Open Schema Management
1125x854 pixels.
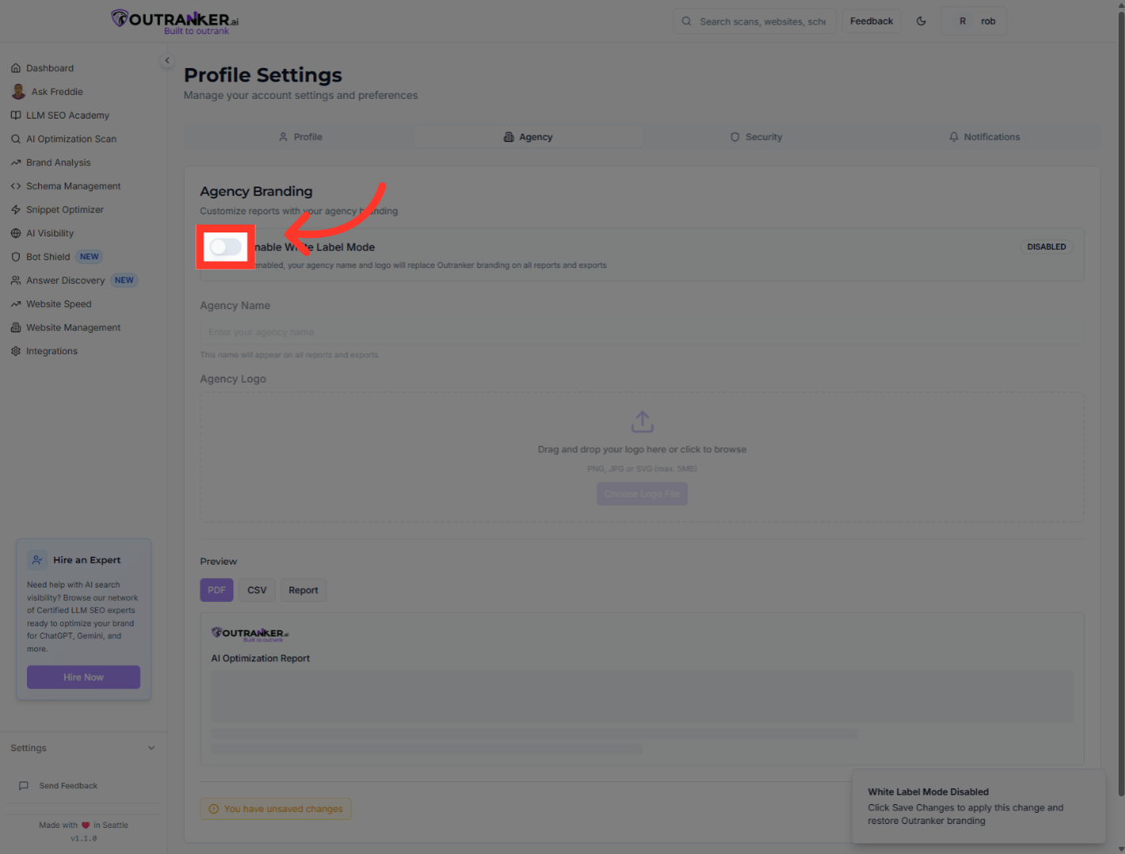pos(72,186)
